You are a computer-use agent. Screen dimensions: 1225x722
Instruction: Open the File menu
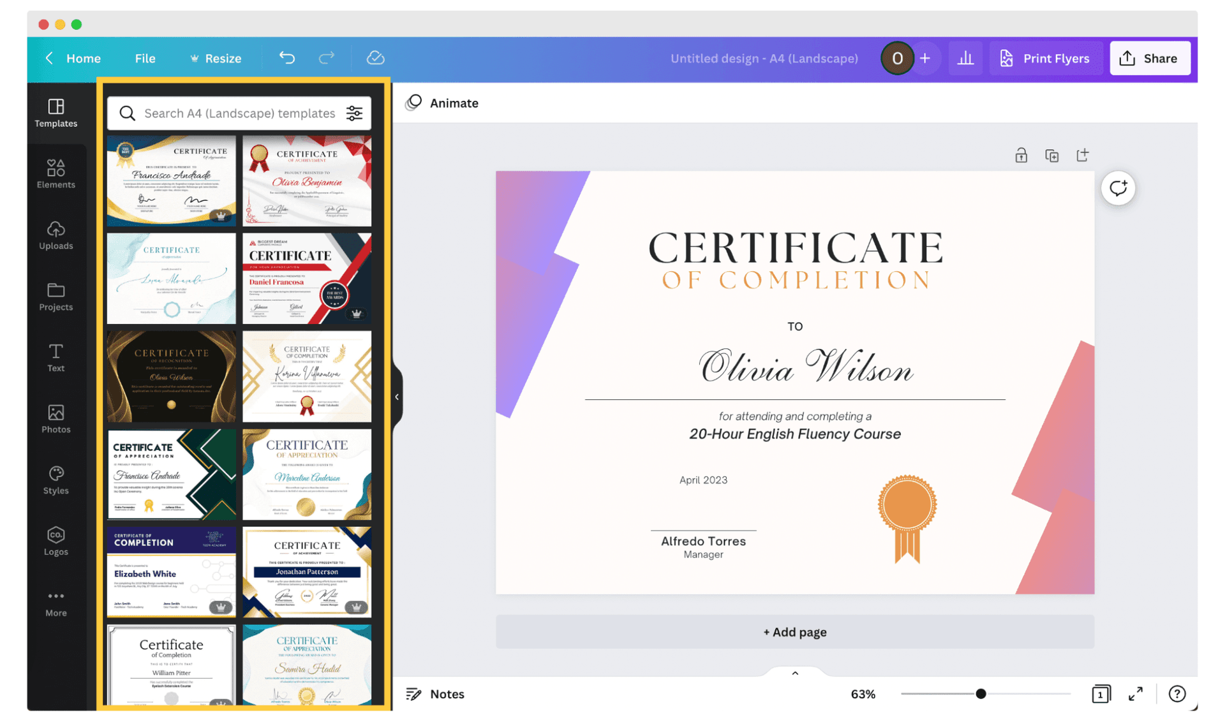click(x=145, y=58)
